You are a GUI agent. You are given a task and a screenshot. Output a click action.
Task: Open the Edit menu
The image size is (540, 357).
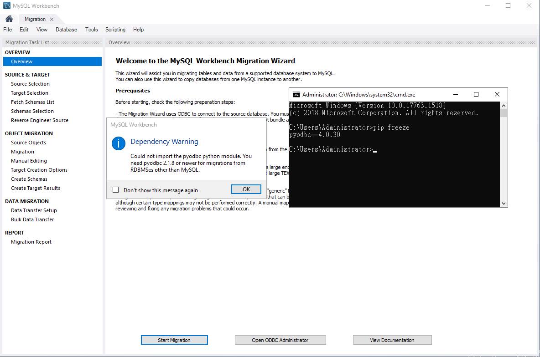coord(24,30)
